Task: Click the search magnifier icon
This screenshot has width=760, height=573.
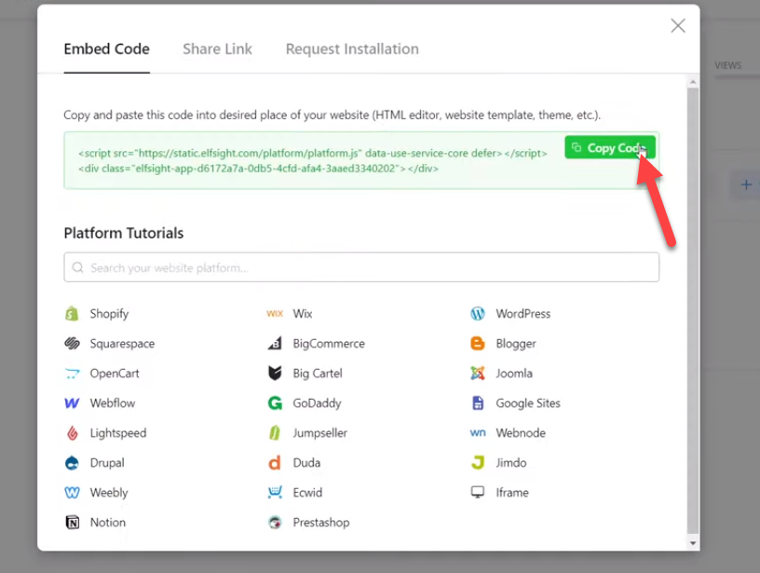Action: [77, 267]
